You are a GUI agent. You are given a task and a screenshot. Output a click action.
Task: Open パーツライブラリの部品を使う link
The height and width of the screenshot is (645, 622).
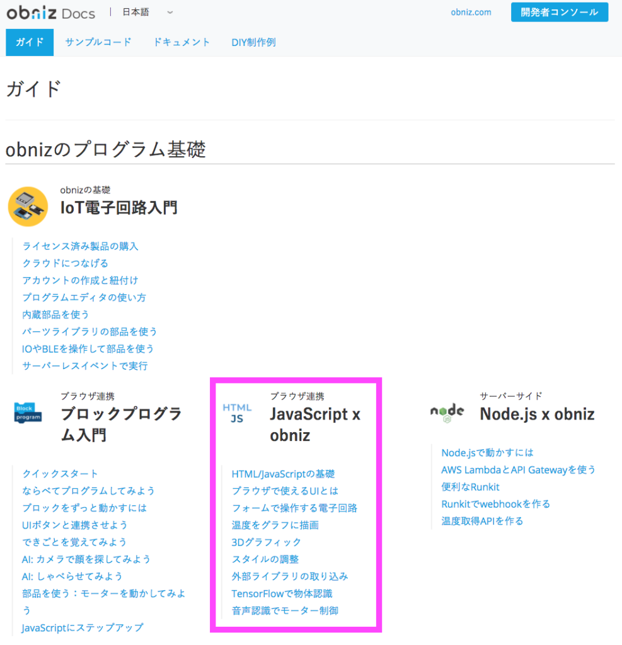(89, 331)
